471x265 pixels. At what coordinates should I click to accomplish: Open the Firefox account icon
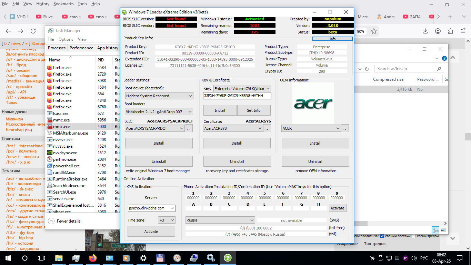438,31
